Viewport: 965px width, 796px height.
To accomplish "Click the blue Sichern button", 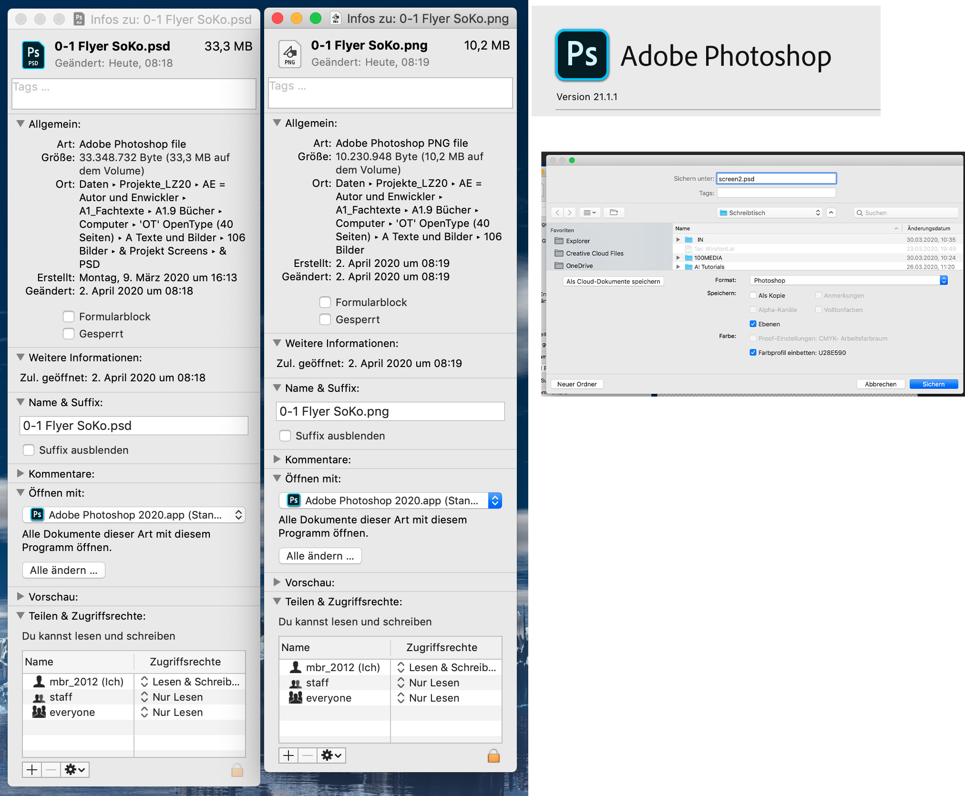I will coord(934,384).
